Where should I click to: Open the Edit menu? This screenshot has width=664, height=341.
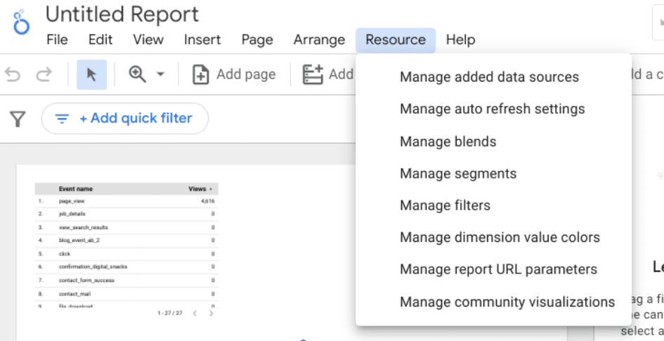100,40
